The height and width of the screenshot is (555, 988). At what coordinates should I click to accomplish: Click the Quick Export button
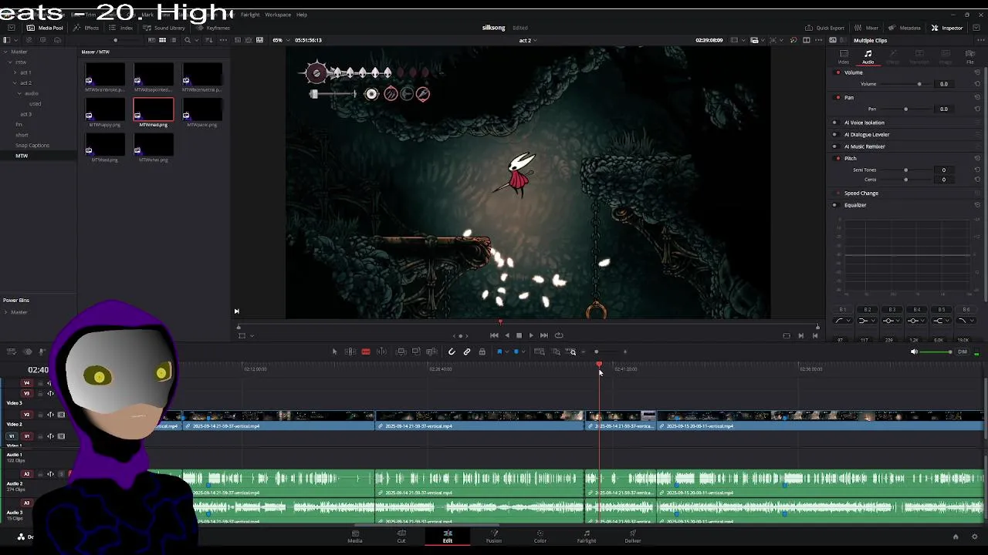point(825,28)
